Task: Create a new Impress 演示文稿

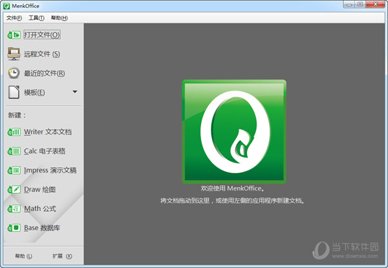Action: (50, 170)
